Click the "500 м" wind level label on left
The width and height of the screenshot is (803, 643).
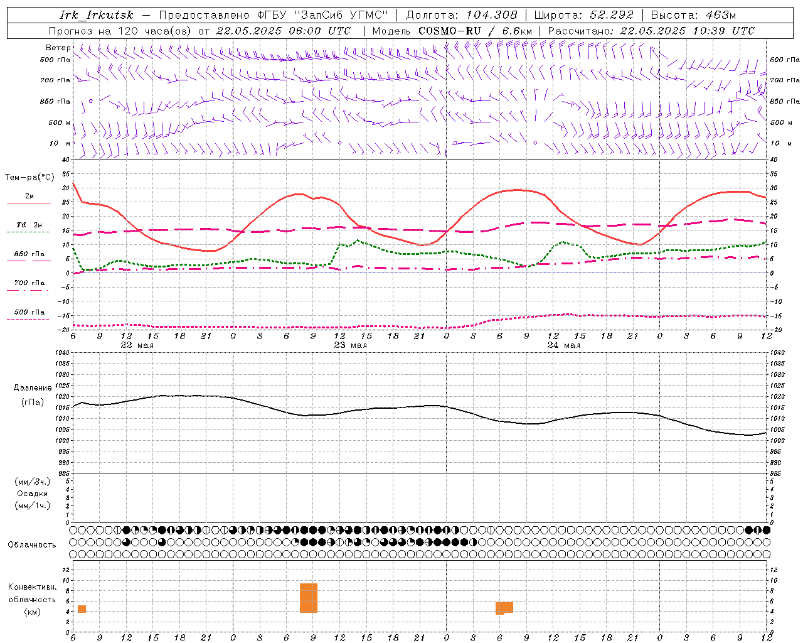60,122
